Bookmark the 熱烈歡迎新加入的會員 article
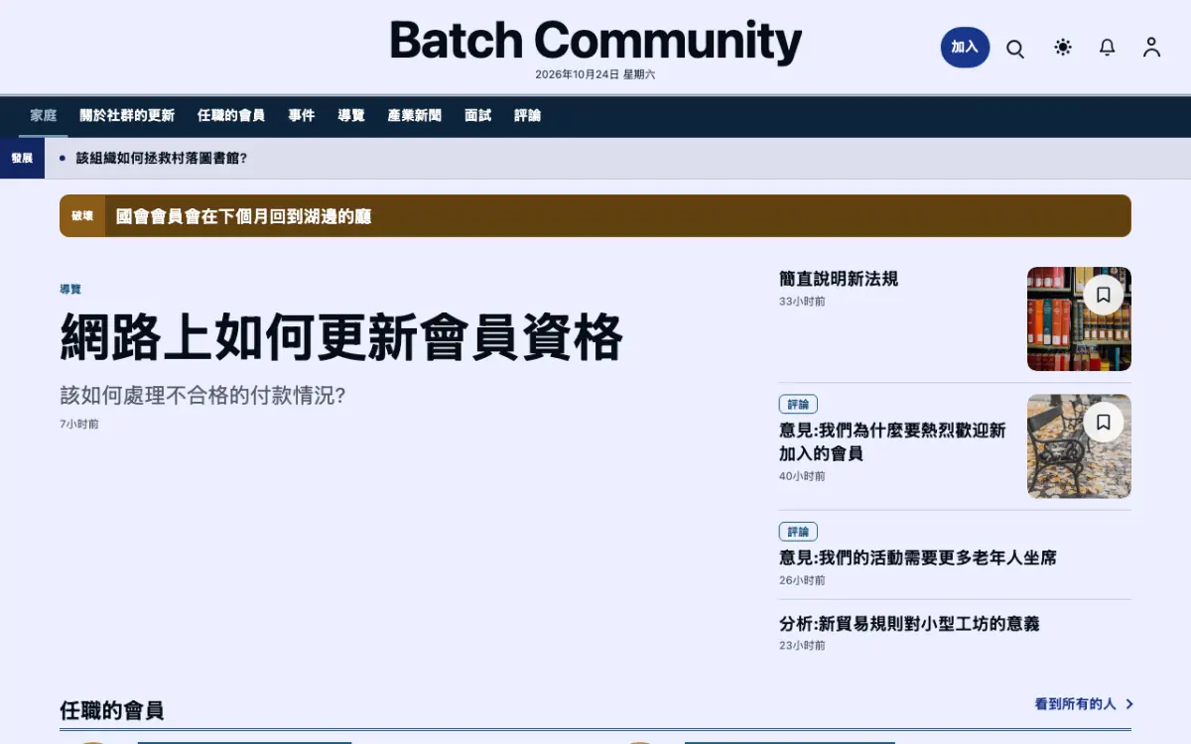1191x744 pixels. (1103, 423)
